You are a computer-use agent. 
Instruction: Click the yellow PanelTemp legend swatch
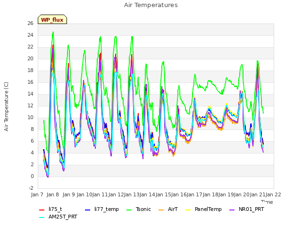point(188,210)
